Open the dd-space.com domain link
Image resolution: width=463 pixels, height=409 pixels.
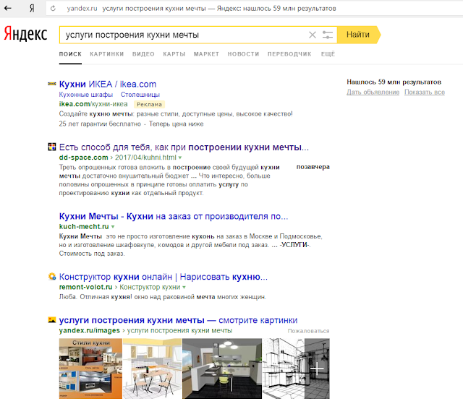click(x=84, y=158)
